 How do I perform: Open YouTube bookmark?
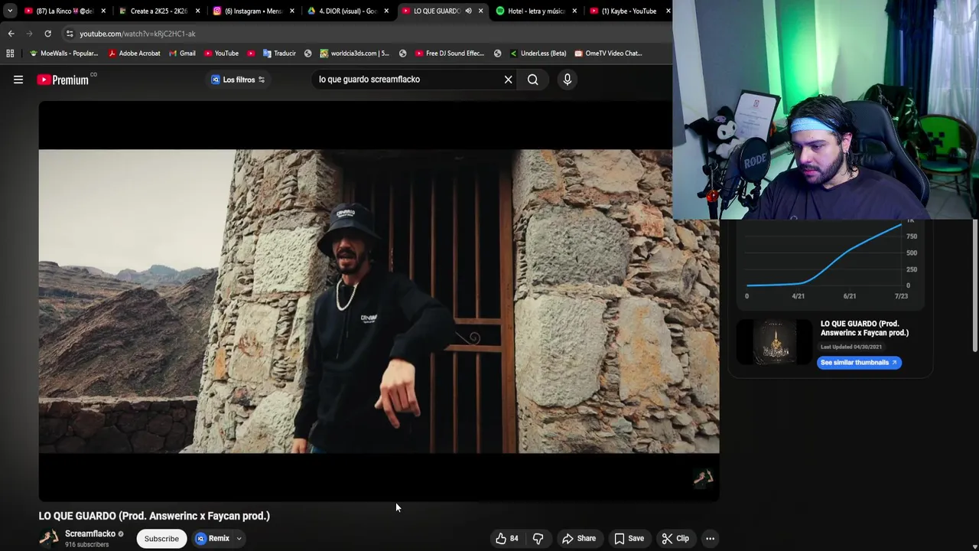point(221,54)
